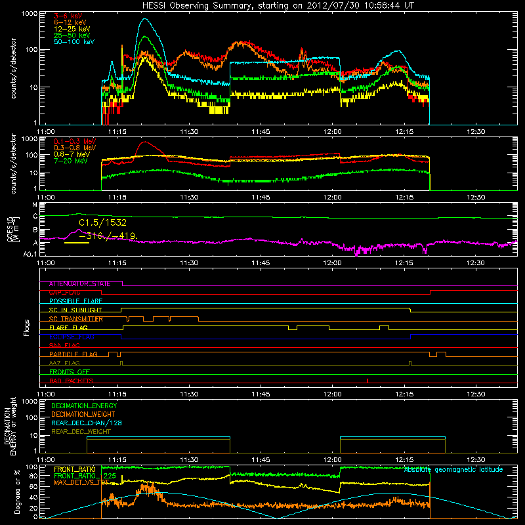Select the AAZ_FLAG label

point(64,364)
